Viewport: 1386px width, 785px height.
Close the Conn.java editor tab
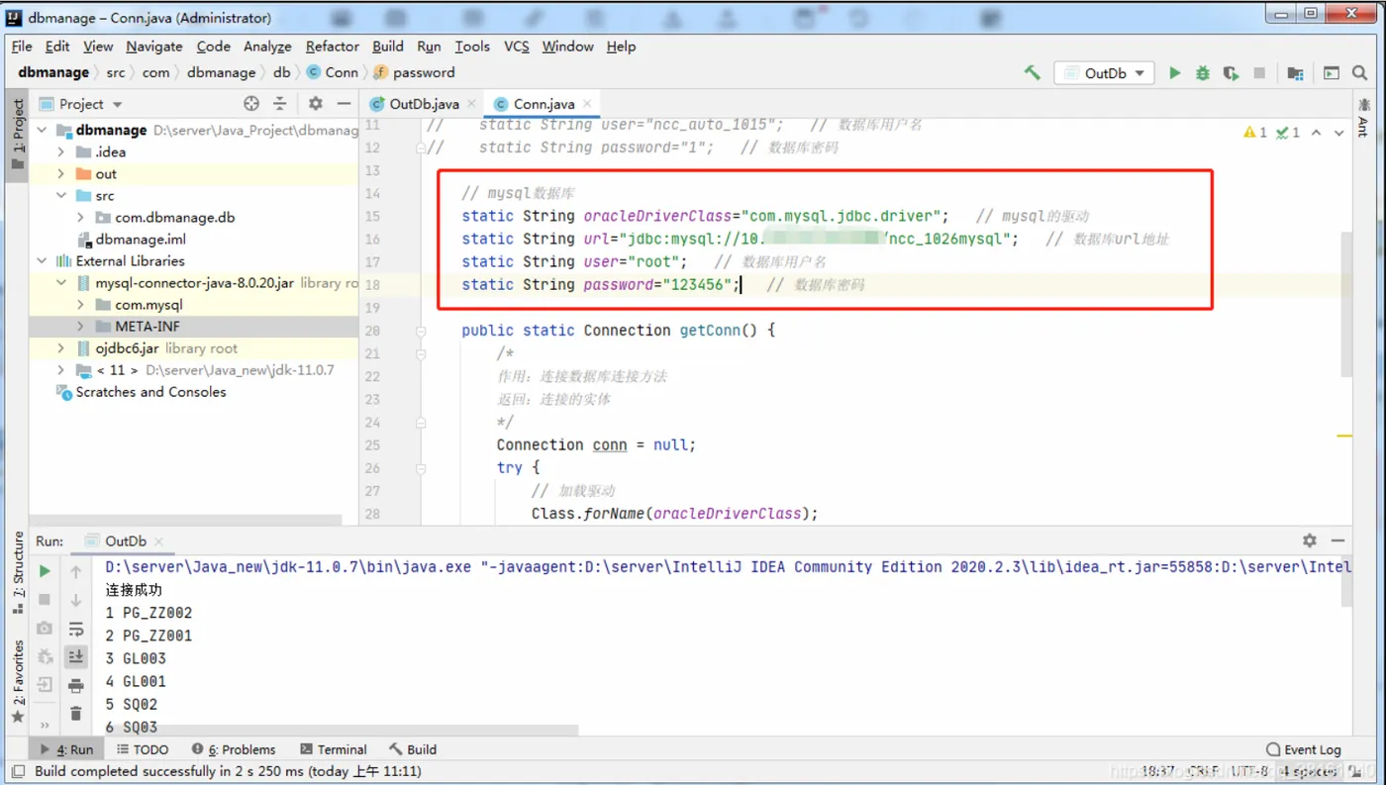pyautogui.click(x=587, y=103)
